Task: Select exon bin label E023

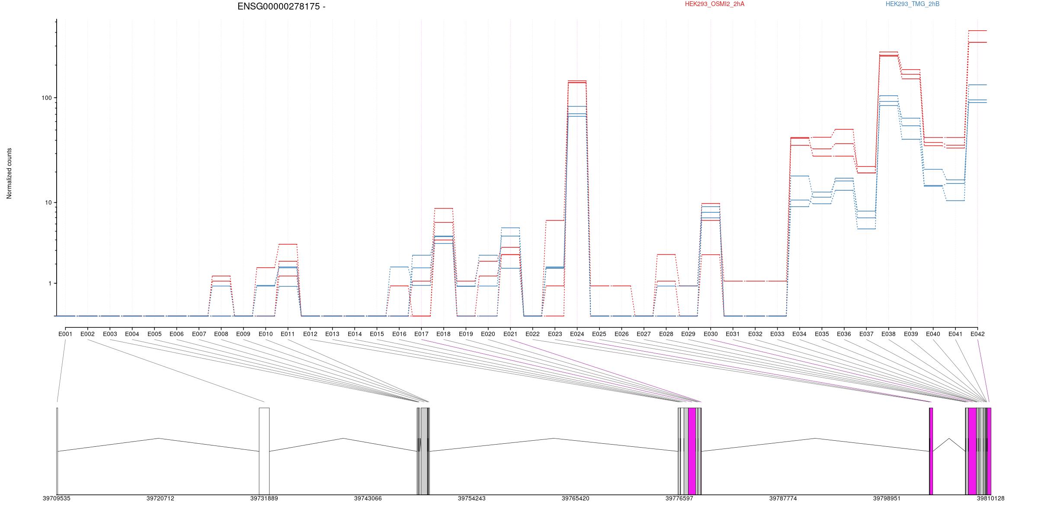Action: click(x=555, y=334)
